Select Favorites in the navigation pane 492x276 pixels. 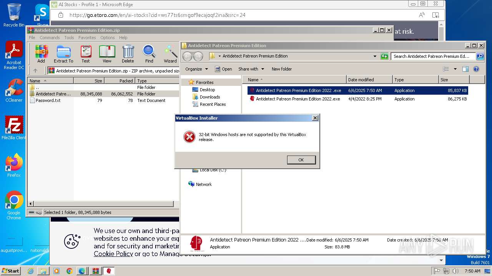204,82
